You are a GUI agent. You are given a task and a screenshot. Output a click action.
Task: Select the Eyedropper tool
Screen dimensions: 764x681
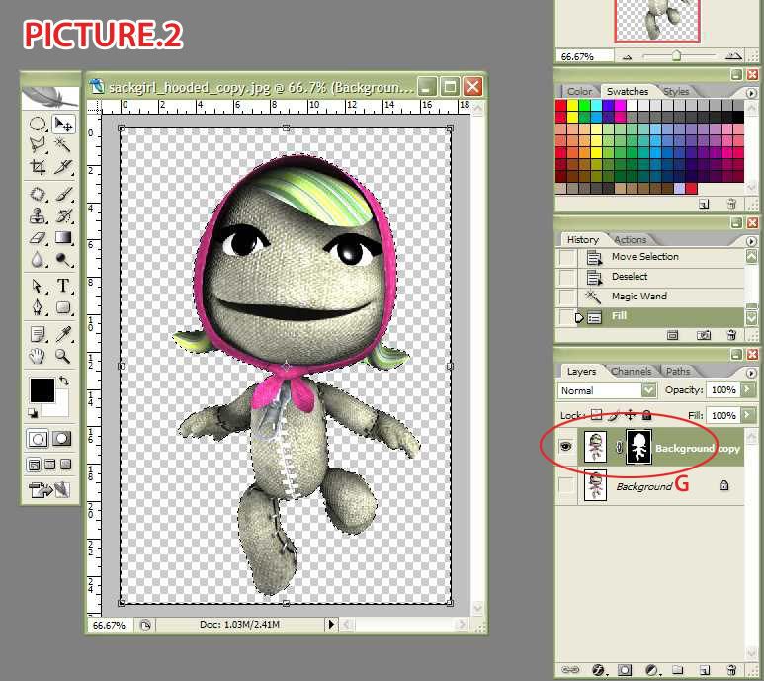pos(63,335)
